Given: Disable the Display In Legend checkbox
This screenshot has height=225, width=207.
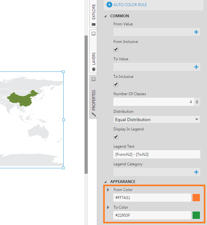Looking at the screenshot, I should click(116, 137).
